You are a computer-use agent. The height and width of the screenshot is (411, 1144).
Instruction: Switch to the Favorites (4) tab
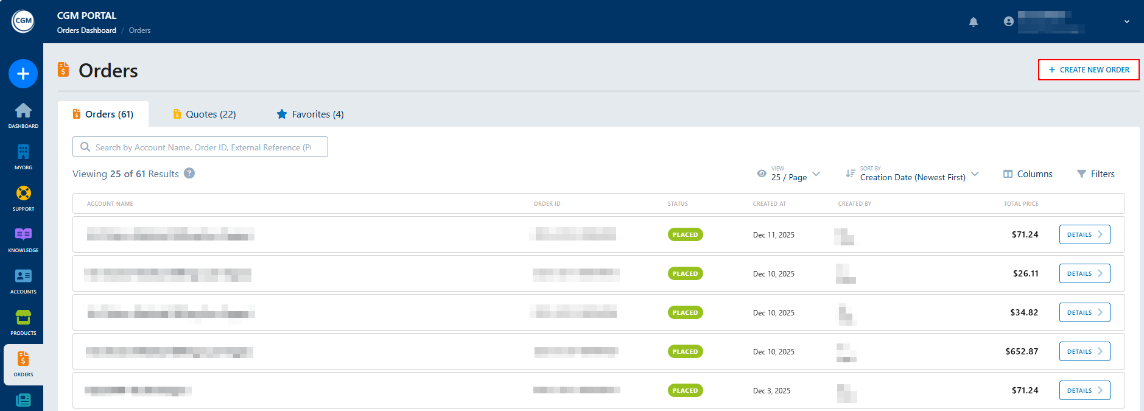pos(310,114)
